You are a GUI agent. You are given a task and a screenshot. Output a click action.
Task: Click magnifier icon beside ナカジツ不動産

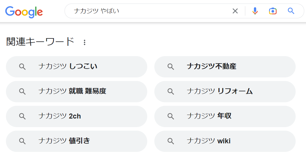pos(171,67)
